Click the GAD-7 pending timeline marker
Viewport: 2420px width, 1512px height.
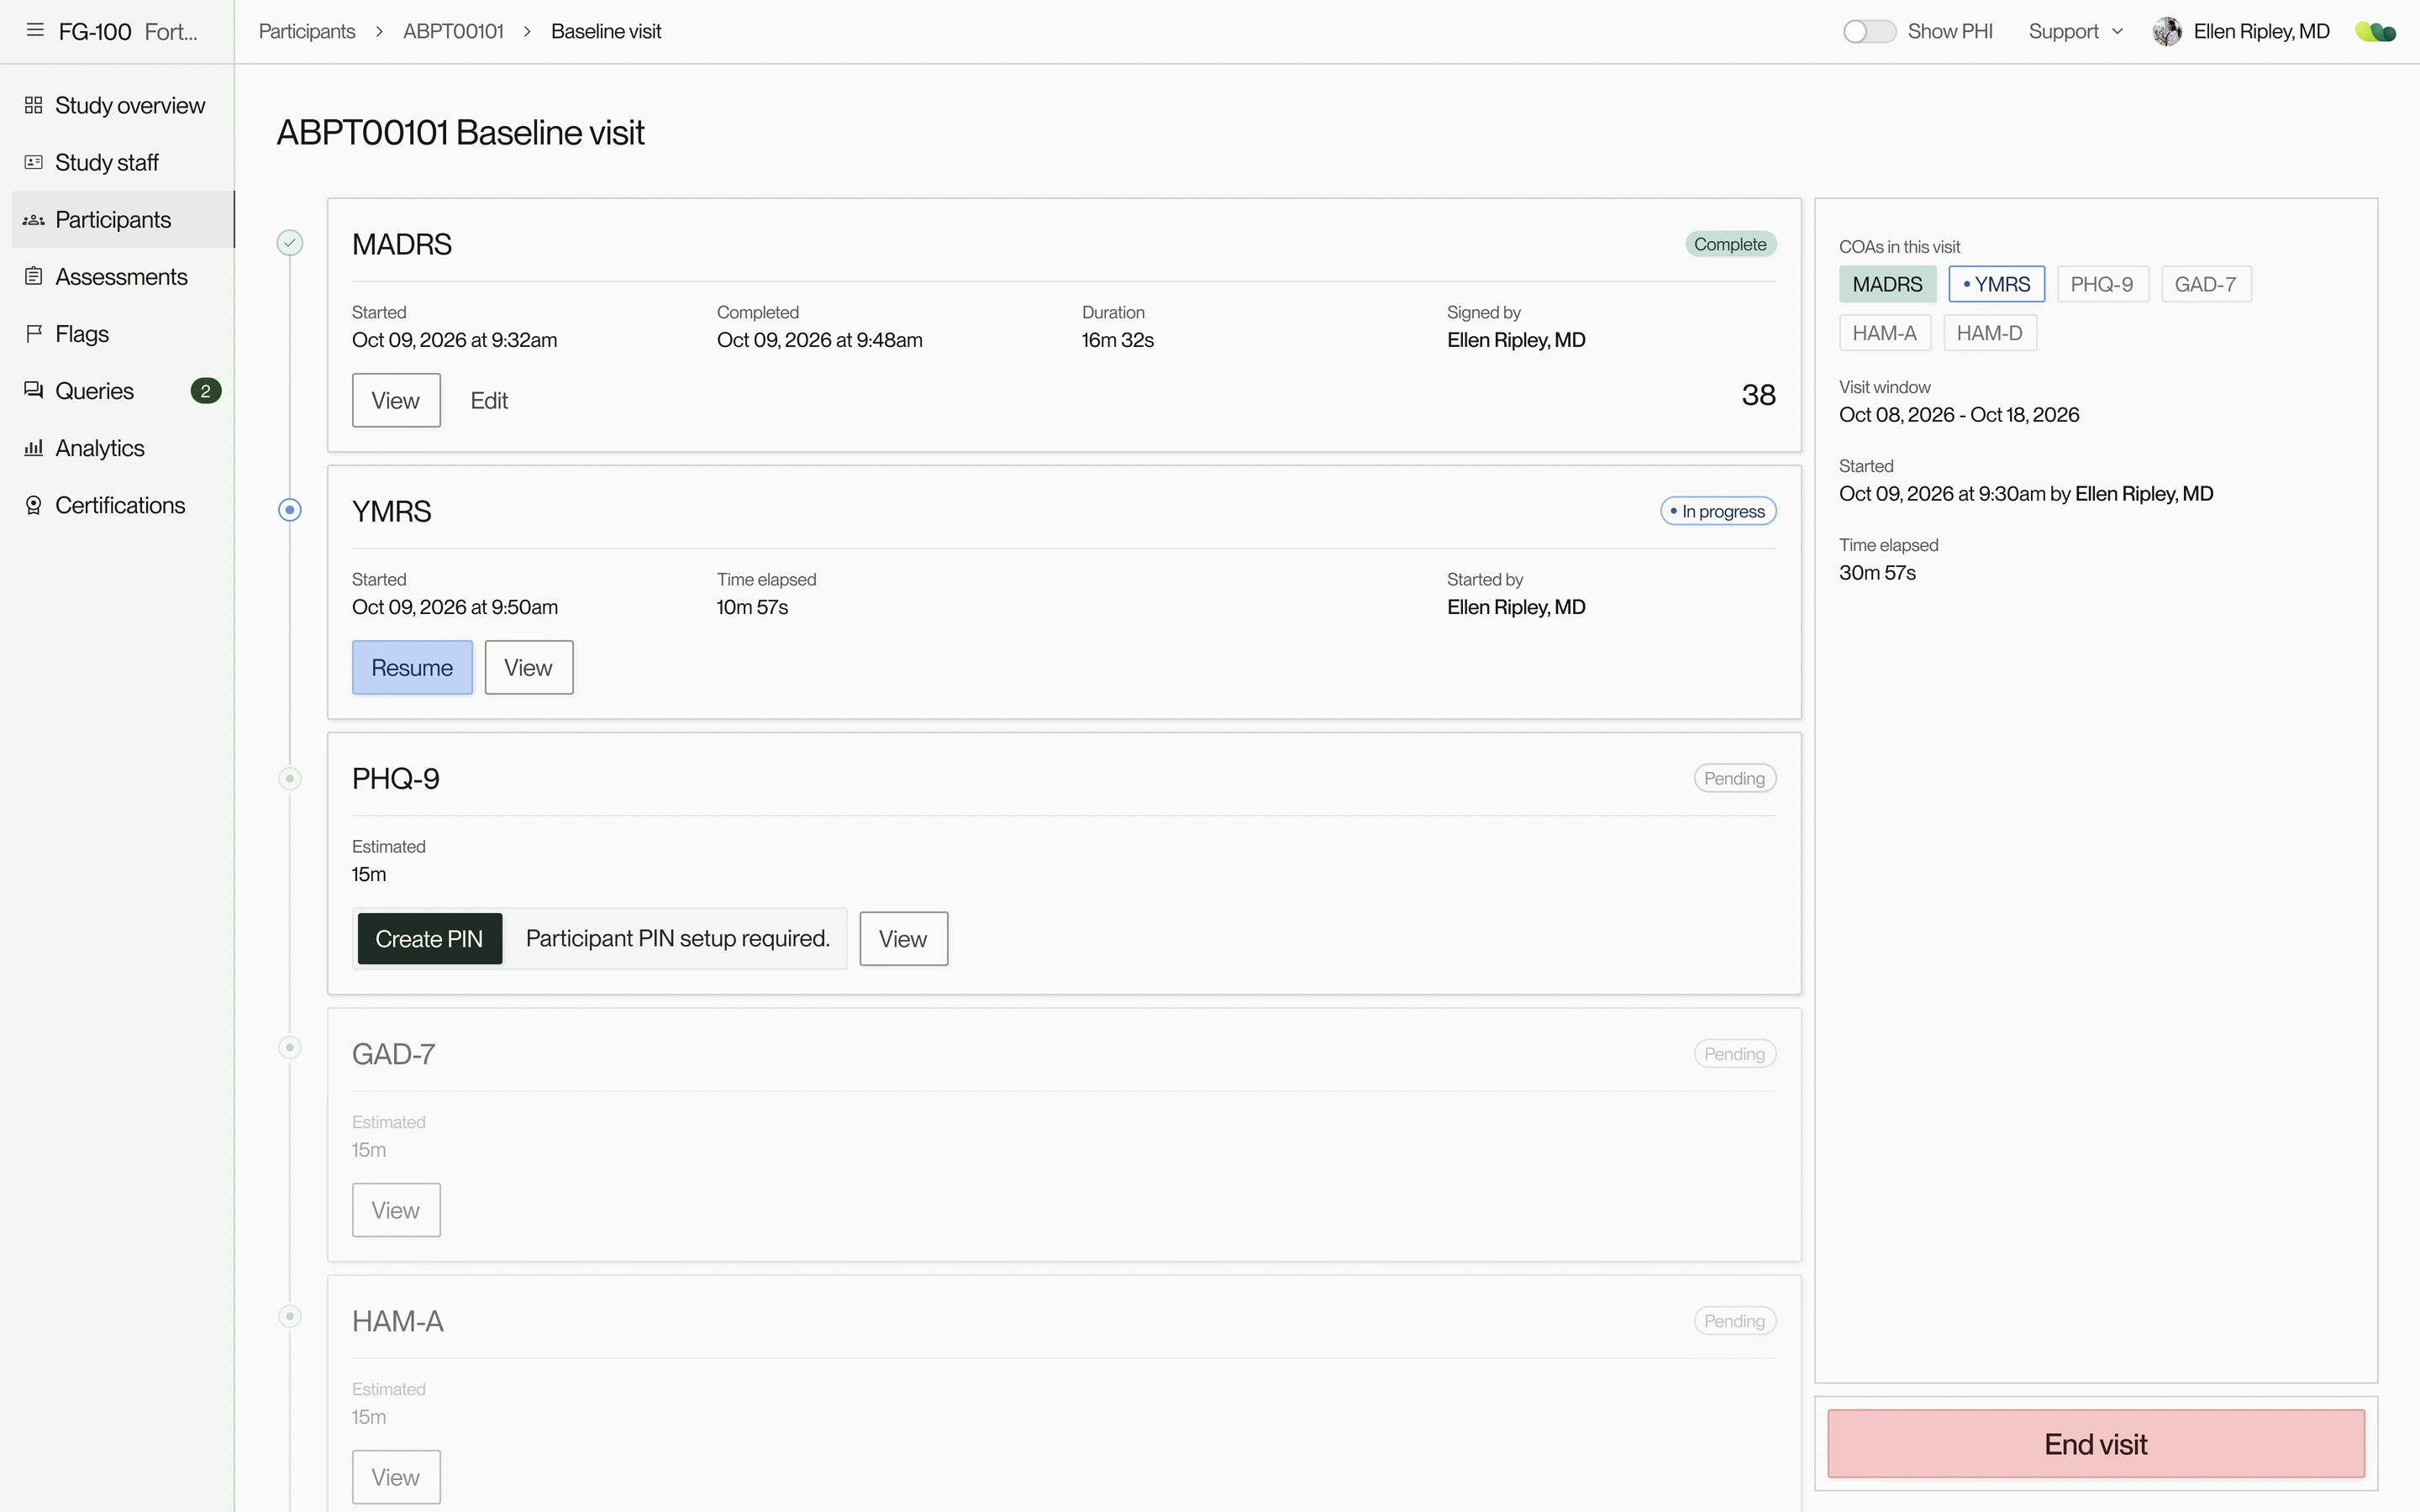pos(290,1047)
